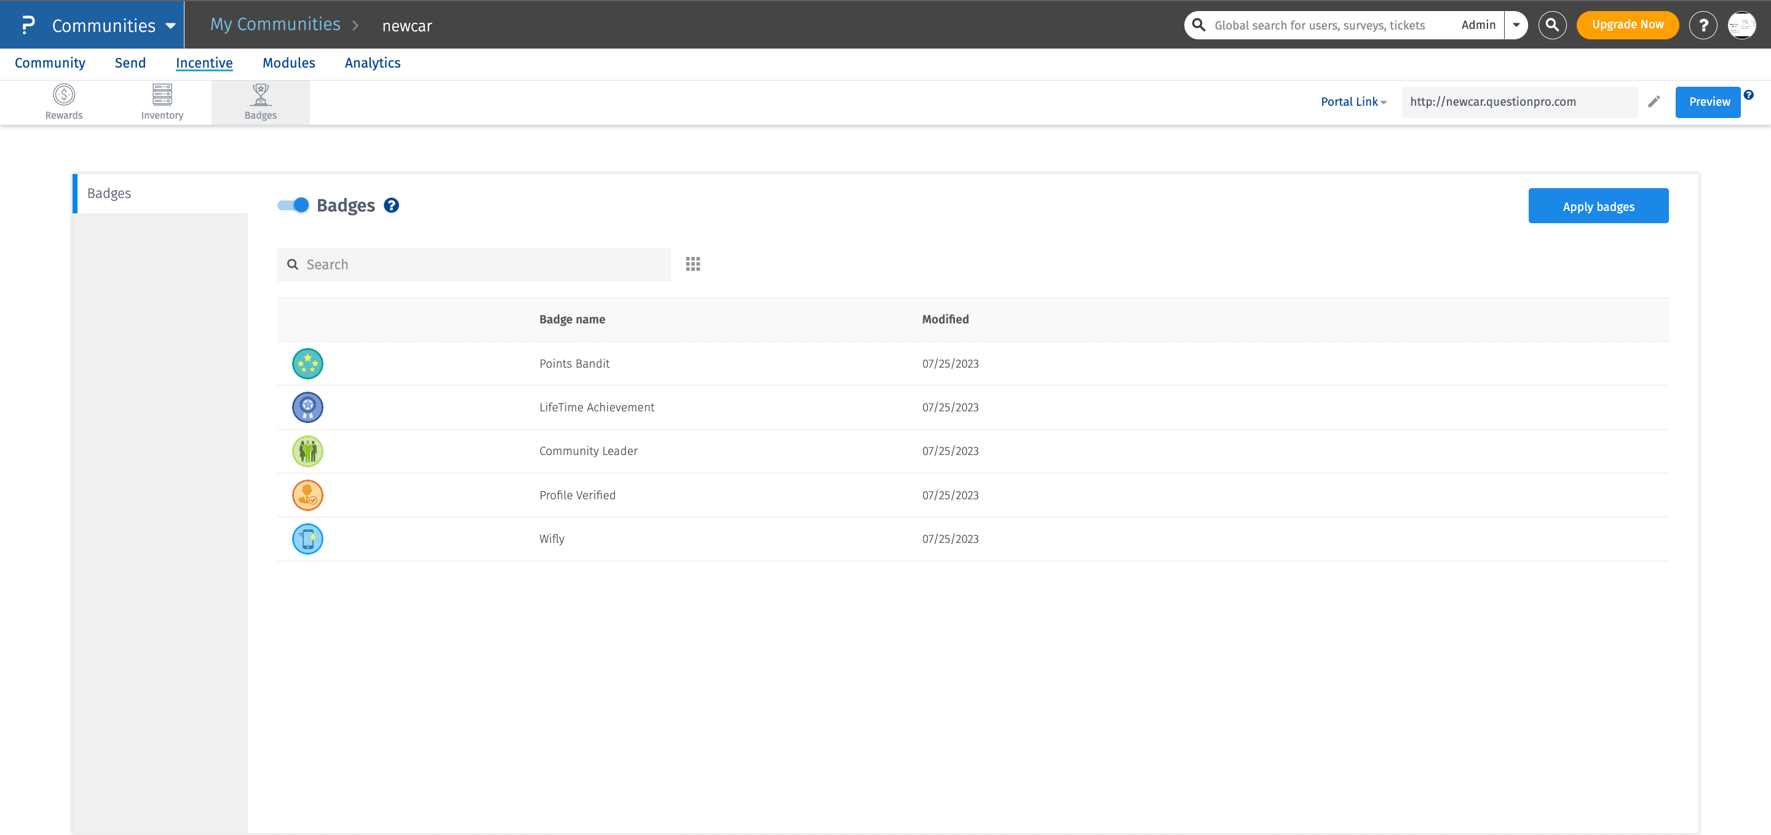
Task: Click the grid view icon near search
Action: (x=692, y=264)
